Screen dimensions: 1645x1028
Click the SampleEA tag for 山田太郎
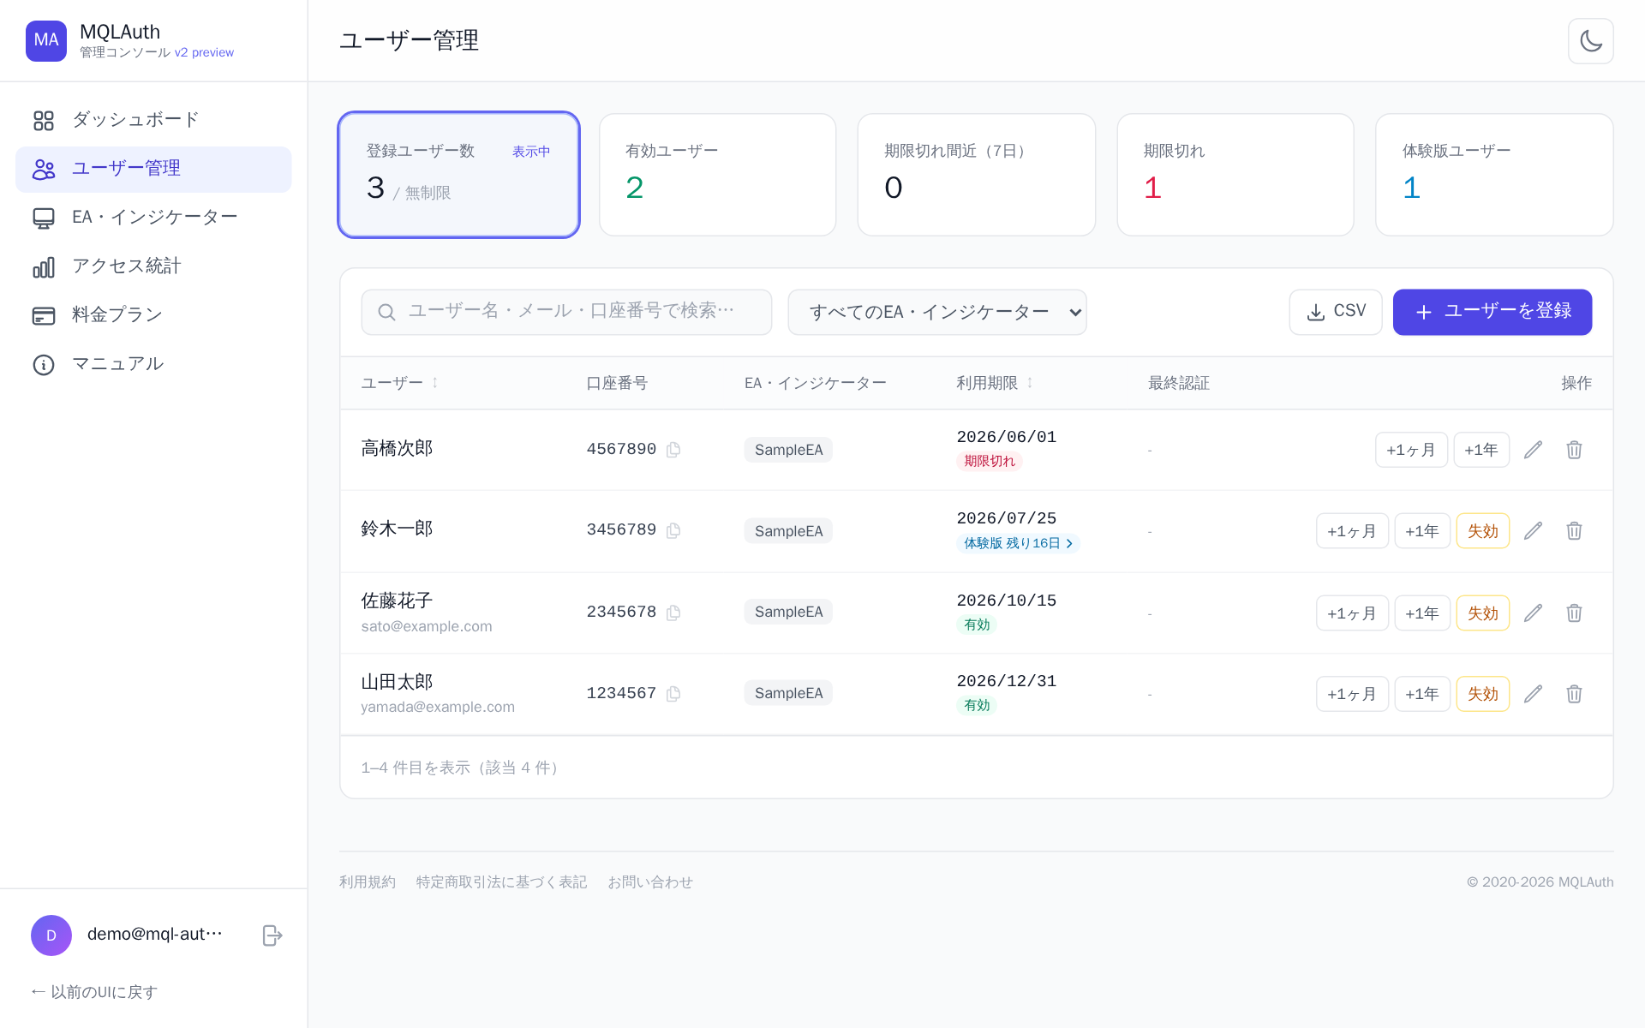tap(788, 693)
